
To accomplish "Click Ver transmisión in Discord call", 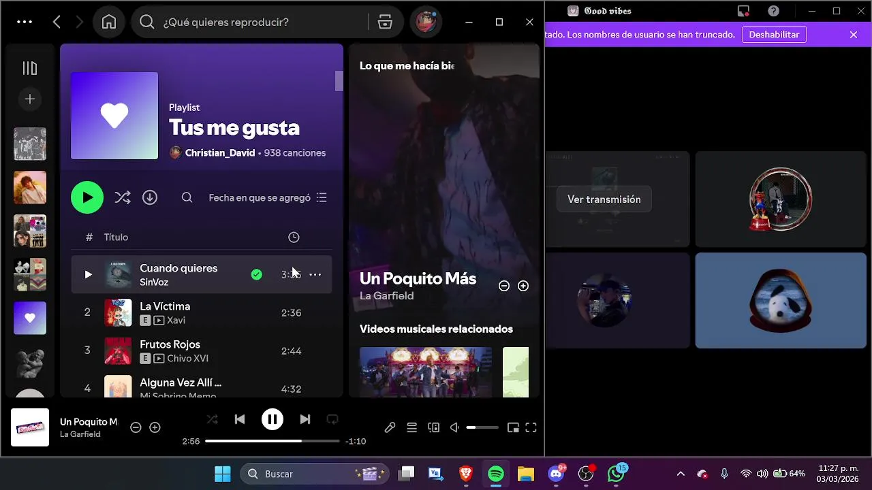I will 604,199.
